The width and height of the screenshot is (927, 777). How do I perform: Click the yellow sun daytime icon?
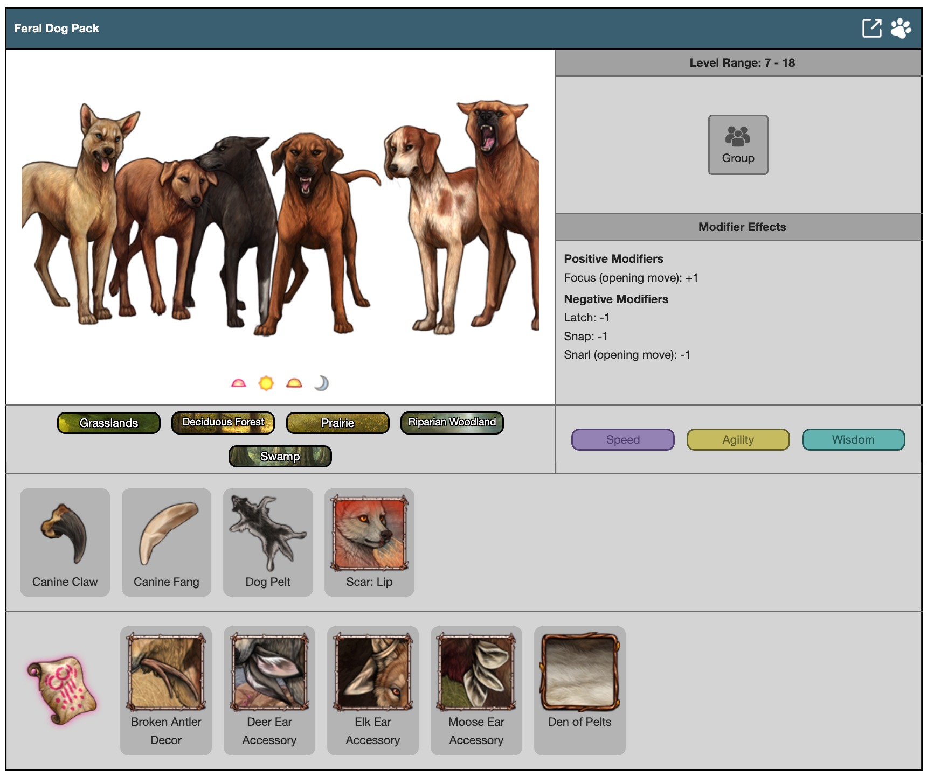coord(266,383)
